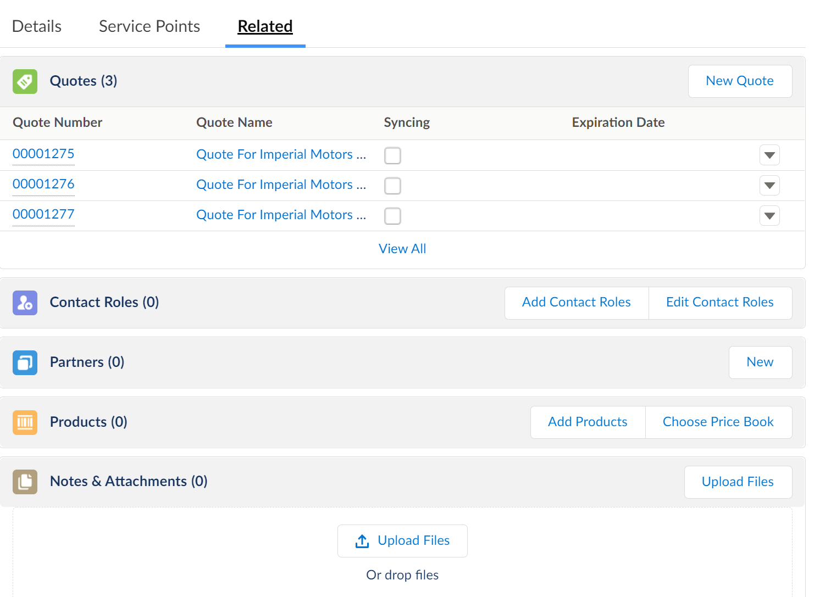Click New button in Partners section
This screenshot has width=831, height=597.
pyautogui.click(x=760, y=362)
